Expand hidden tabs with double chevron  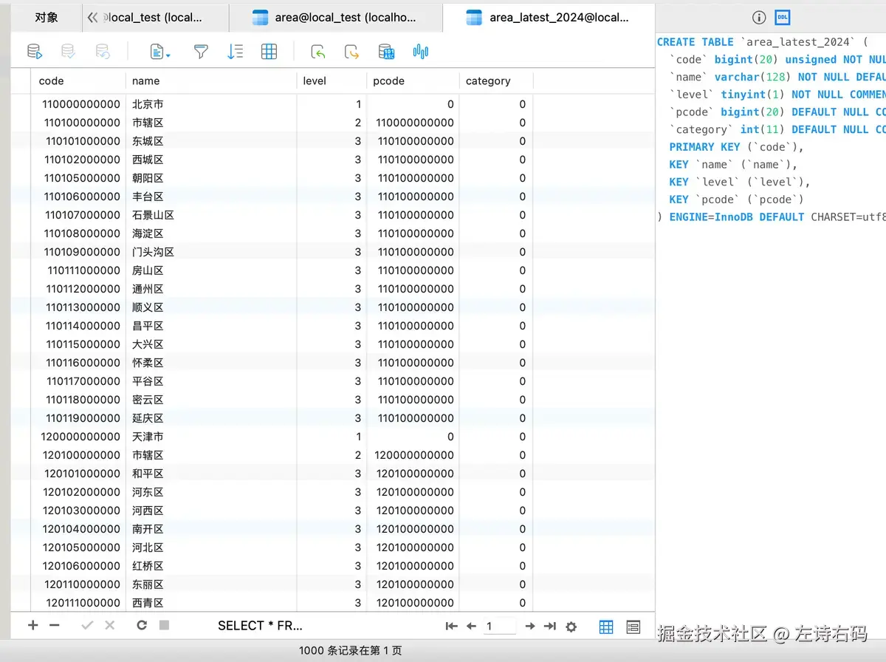[92, 17]
